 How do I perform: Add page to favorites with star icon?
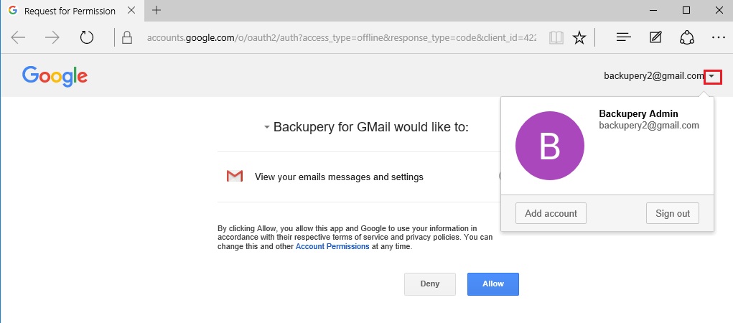[579, 38]
